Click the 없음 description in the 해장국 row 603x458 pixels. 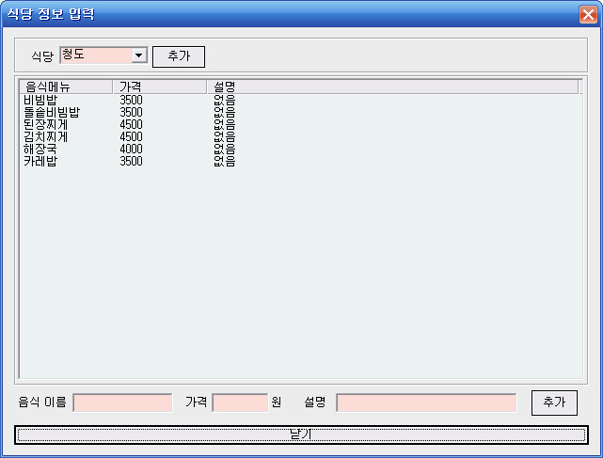[225, 150]
